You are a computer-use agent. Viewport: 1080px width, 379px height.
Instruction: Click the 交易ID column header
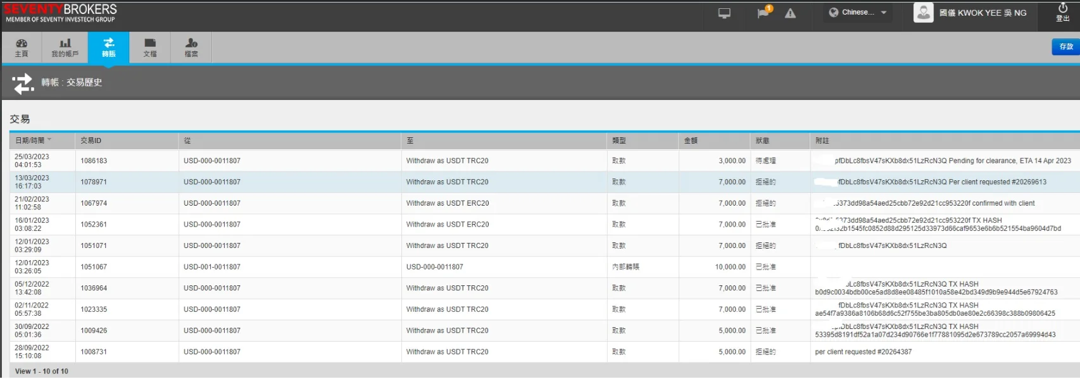click(91, 140)
